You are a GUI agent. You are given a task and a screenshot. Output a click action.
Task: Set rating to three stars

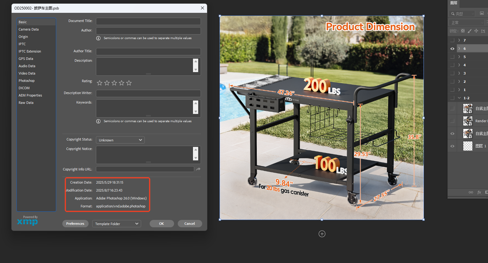(x=114, y=83)
